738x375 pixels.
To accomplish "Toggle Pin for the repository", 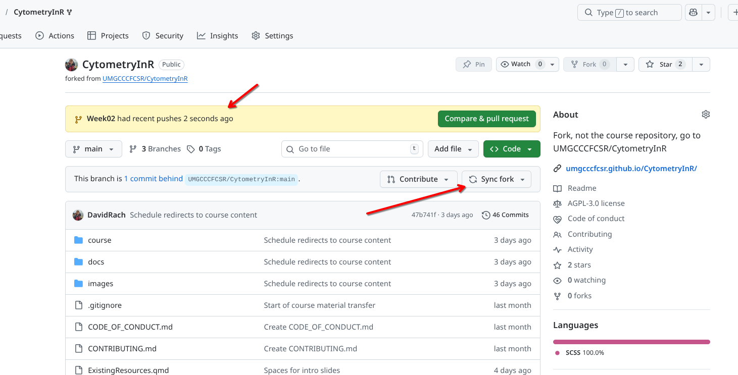I will pos(473,65).
